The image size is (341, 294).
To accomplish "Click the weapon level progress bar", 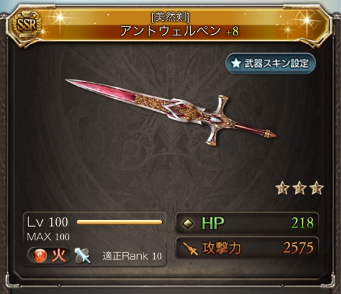I will [119, 222].
